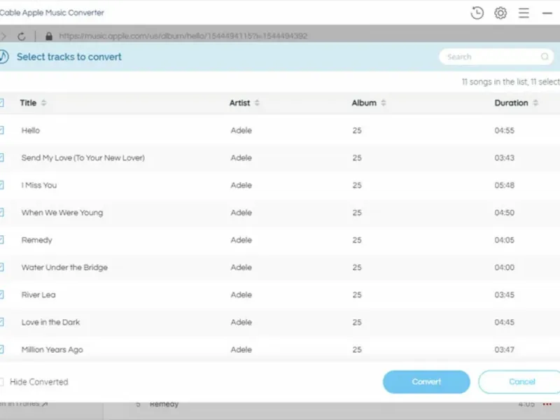Click duration 03:45 of River Lea
Viewport: 560px width, 420px height.
[x=504, y=295]
